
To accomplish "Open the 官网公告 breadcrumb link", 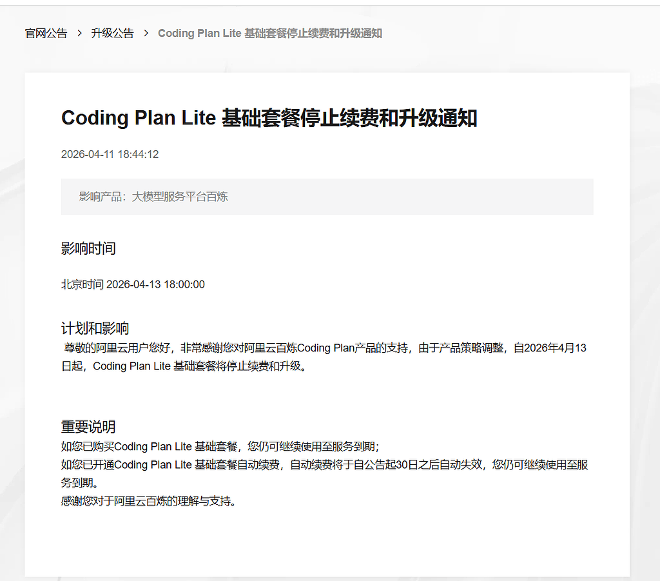I will 46,34.
